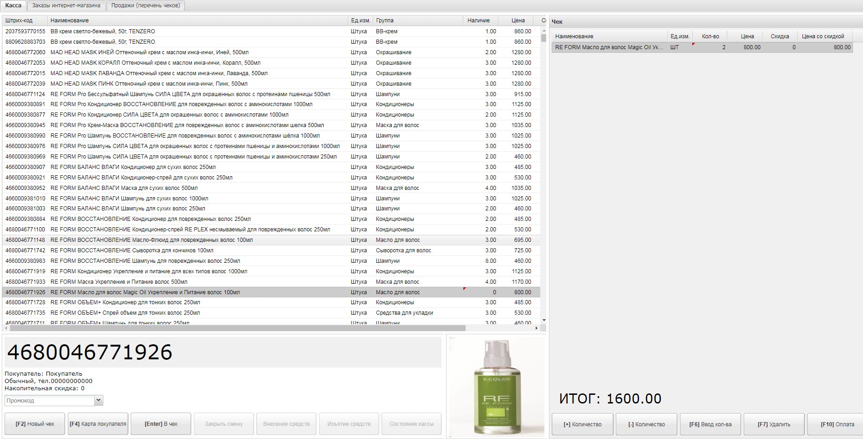Select the ОБЪЕМ+ Спрей объем 250мл row

(x=271, y=313)
